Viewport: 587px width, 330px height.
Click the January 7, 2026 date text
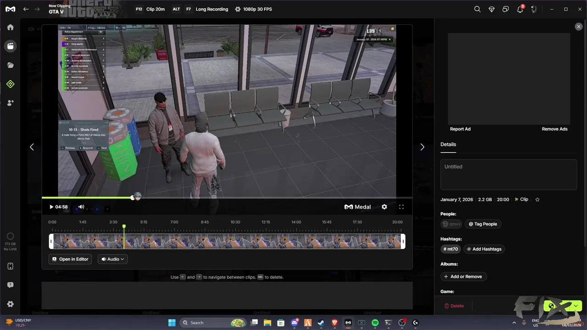[x=457, y=199]
